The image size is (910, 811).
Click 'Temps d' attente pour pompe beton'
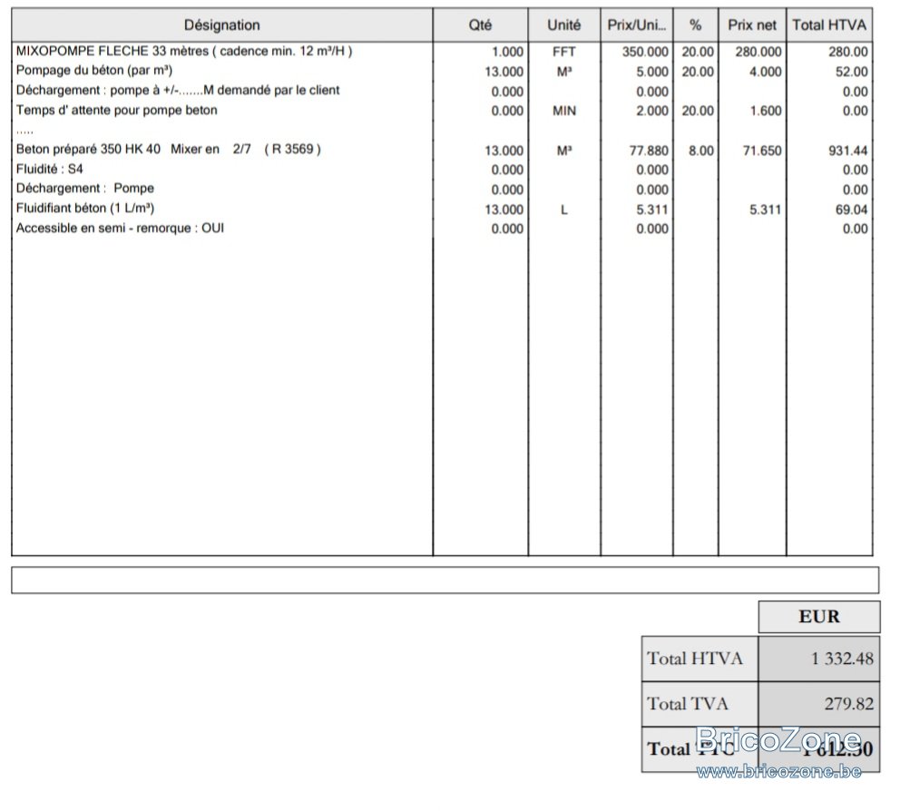point(117,111)
